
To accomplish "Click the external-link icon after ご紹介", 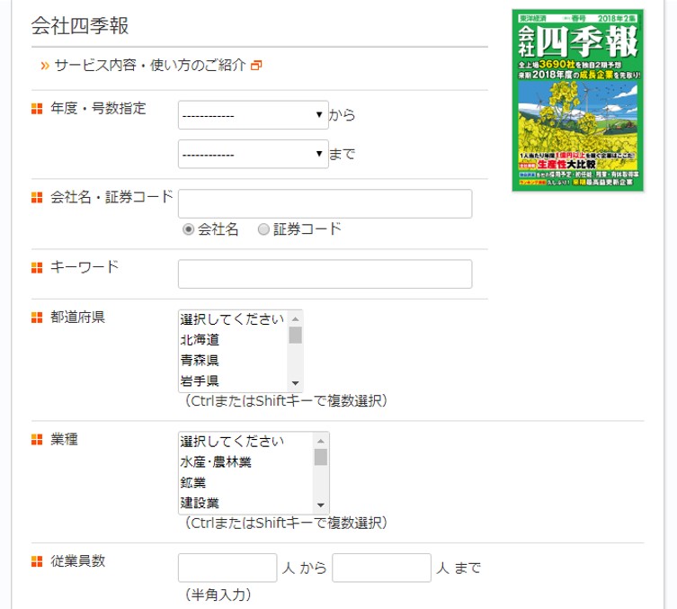I will [256, 66].
